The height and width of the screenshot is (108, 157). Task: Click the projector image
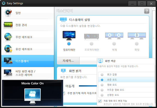[x=92, y=36]
